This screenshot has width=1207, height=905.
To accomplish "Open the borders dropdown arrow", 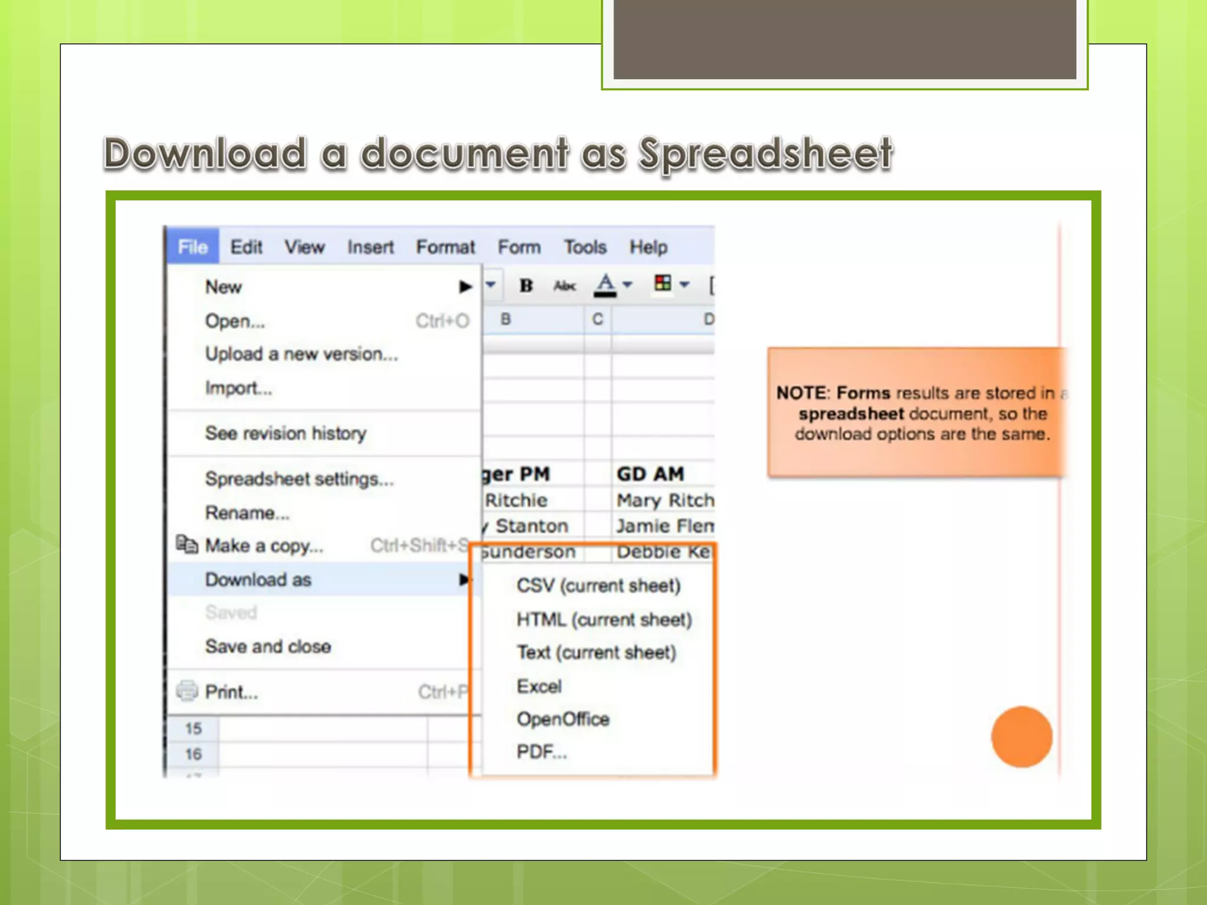I will click(x=684, y=285).
